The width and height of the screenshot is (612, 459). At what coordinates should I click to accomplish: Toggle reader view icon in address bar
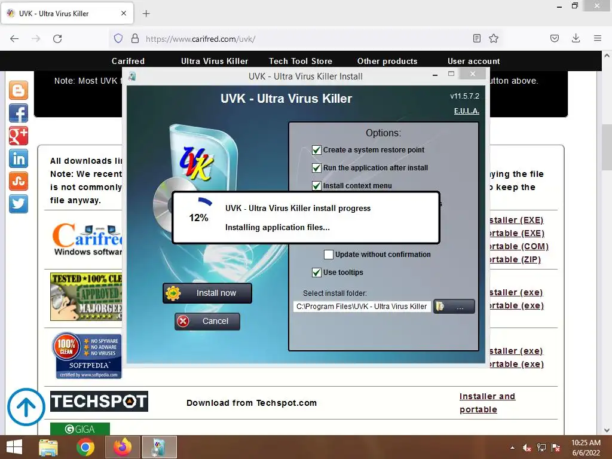[476, 38]
